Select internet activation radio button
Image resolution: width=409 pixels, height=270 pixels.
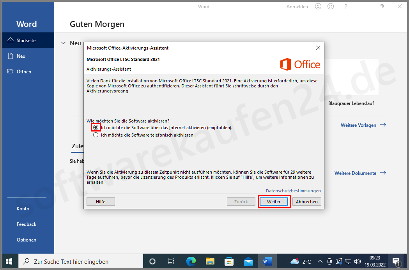[x=96, y=128]
